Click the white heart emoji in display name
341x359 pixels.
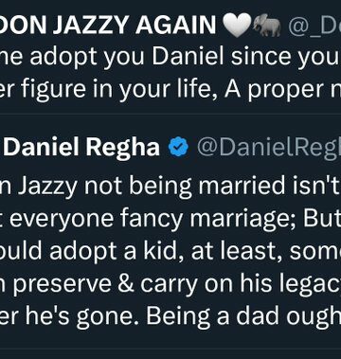point(237,26)
